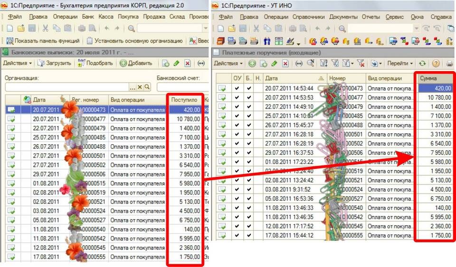This screenshot has width=456, height=267.
Task: Cut with scissors icon in Бухгалтерия window
Action: (x=46, y=28)
